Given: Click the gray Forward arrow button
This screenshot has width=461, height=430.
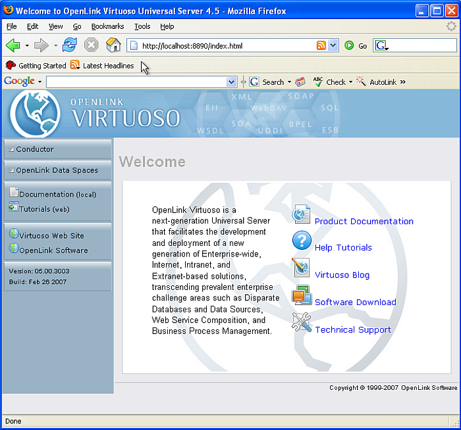Looking at the screenshot, I should [41, 45].
